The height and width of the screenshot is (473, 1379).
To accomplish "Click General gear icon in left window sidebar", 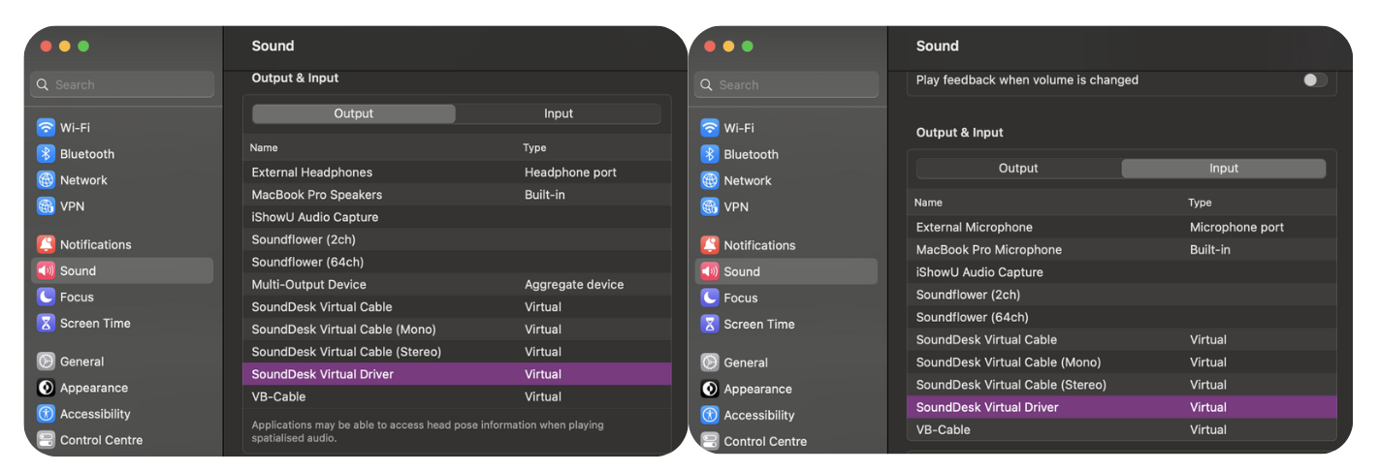I will click(x=46, y=362).
